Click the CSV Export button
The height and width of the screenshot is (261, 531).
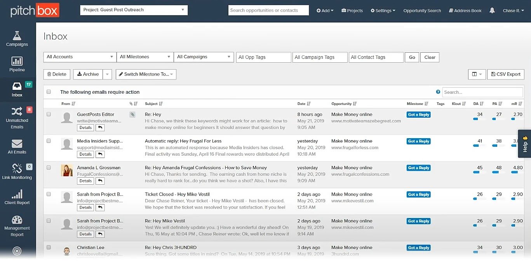pyautogui.click(x=505, y=74)
